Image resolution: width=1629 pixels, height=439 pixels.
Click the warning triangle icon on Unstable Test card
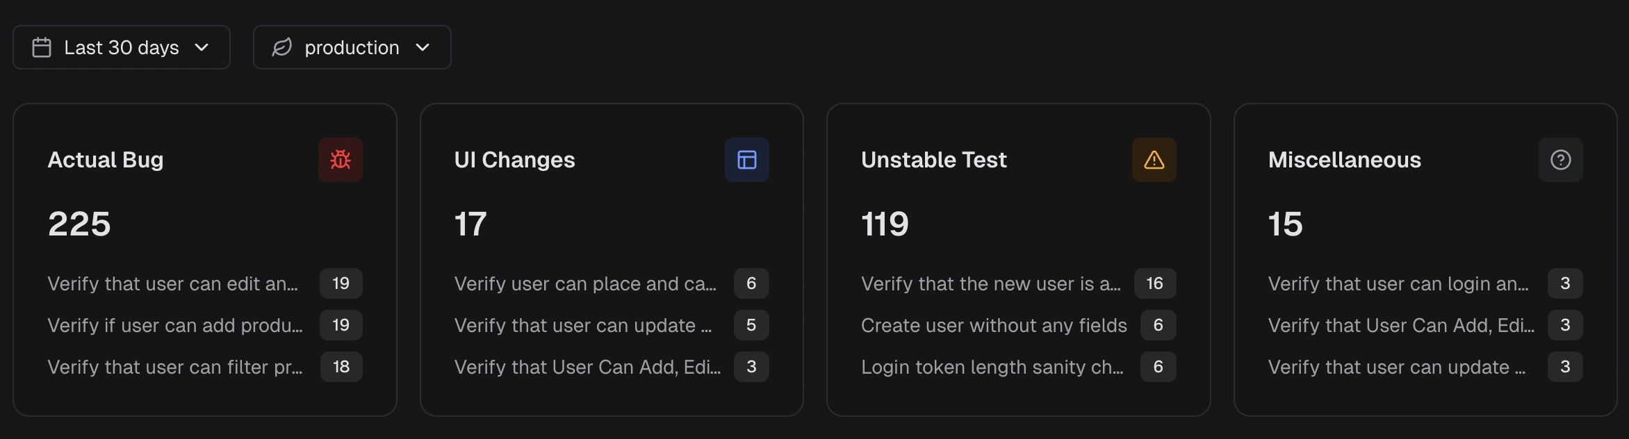[x=1154, y=159]
